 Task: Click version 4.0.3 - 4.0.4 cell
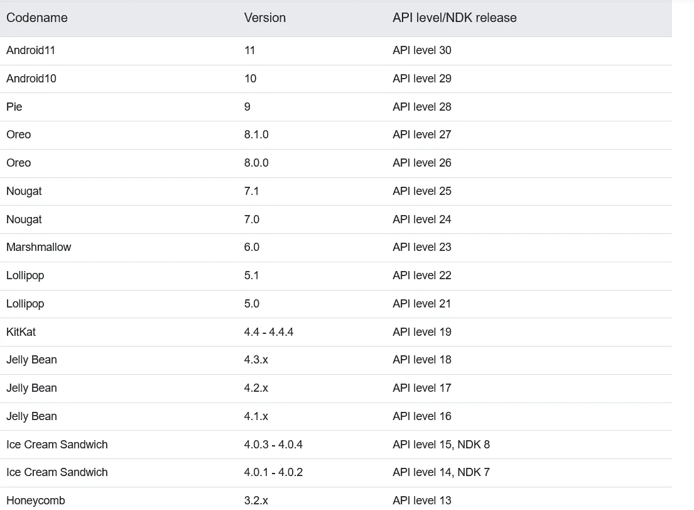coord(273,445)
